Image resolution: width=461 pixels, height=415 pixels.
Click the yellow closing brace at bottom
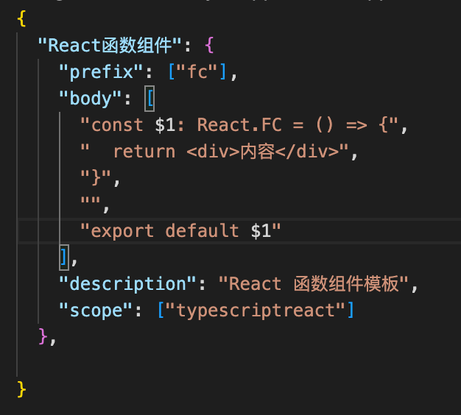click(22, 389)
